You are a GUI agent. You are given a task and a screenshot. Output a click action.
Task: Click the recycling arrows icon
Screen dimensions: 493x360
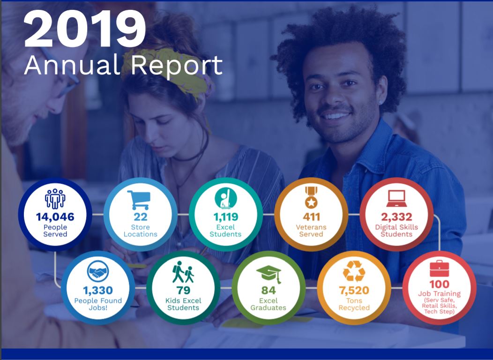(354, 271)
